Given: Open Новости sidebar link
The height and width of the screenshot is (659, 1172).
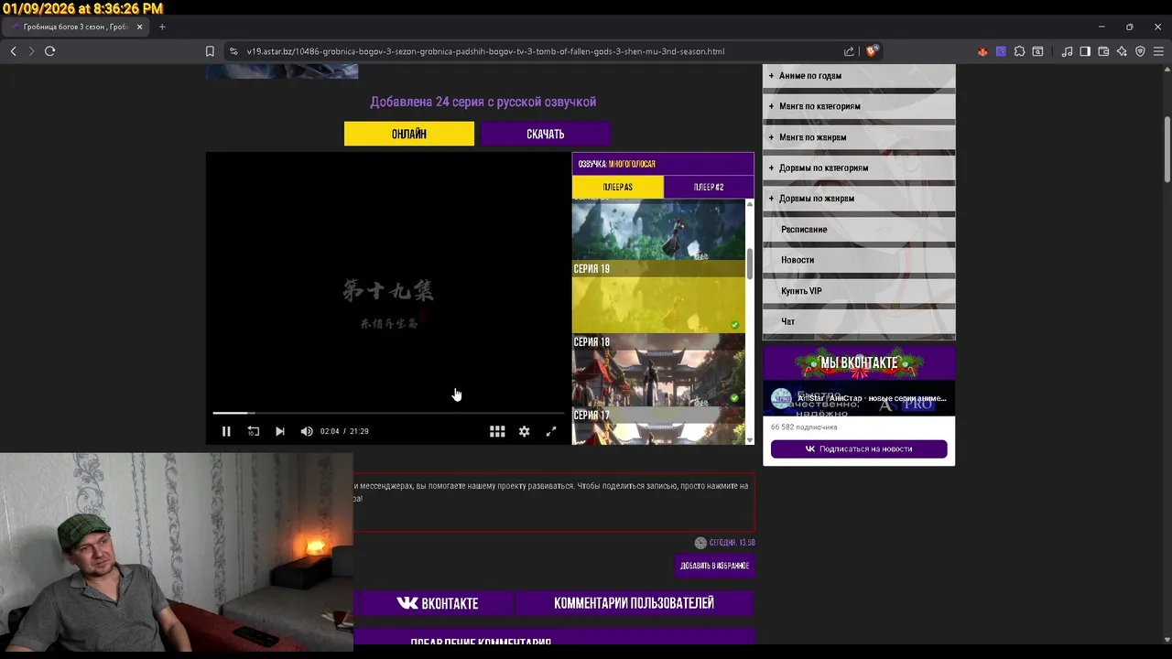Looking at the screenshot, I should pos(859,260).
